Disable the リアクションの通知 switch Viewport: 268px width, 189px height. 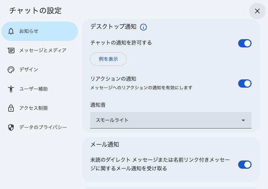coord(245,84)
